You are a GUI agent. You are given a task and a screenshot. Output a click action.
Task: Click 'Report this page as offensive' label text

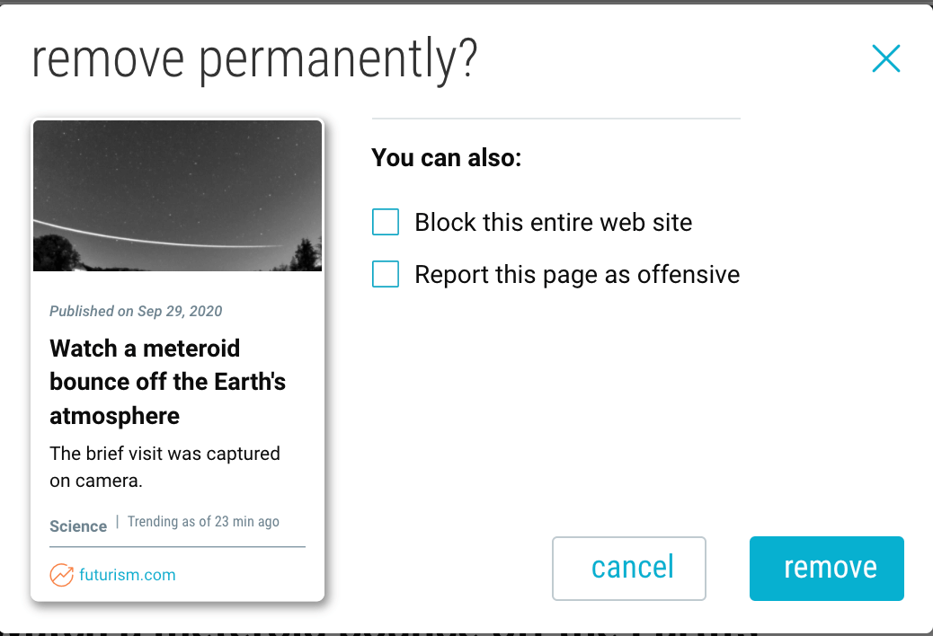577,275
